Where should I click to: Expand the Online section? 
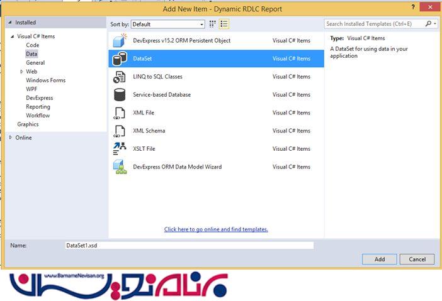click(x=10, y=138)
